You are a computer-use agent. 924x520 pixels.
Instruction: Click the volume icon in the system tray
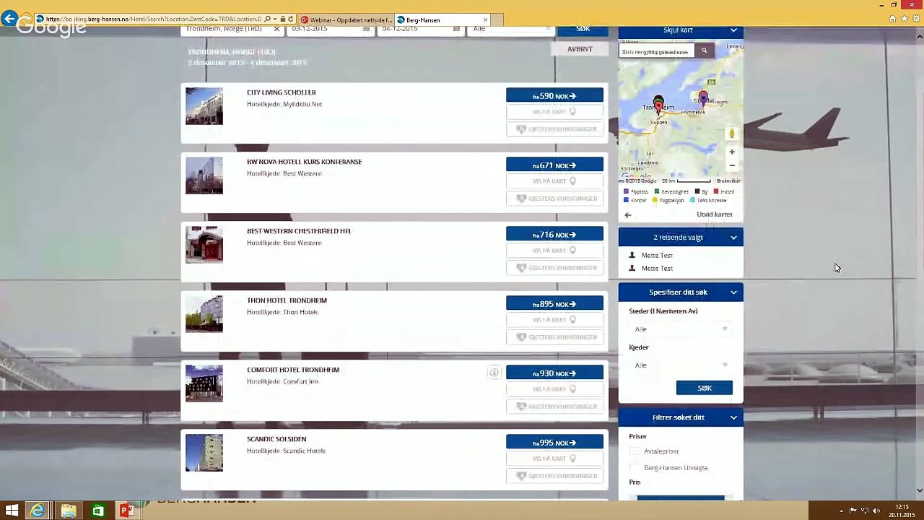(876, 511)
